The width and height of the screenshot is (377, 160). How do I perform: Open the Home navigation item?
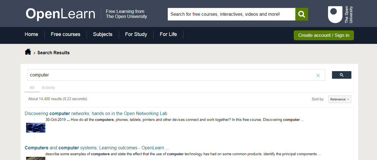point(31,34)
